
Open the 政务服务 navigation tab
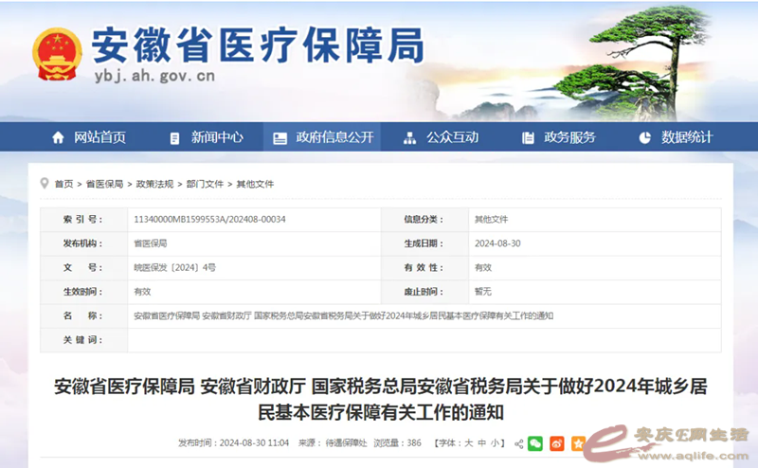point(569,137)
